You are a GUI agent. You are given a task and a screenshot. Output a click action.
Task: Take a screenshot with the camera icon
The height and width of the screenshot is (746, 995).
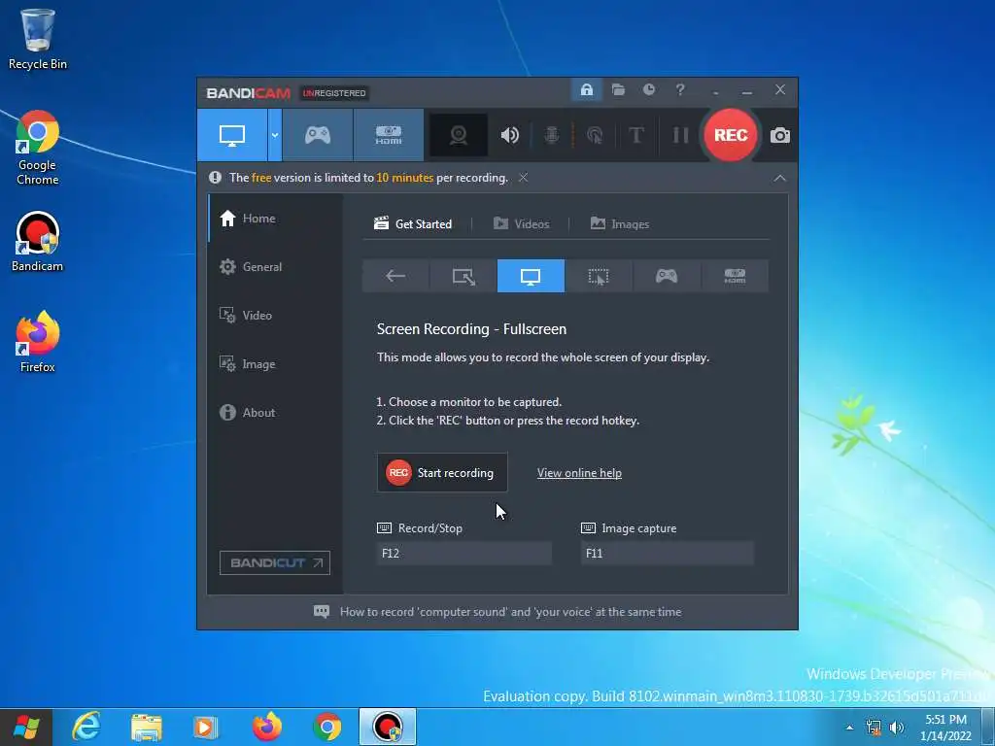[x=780, y=136]
